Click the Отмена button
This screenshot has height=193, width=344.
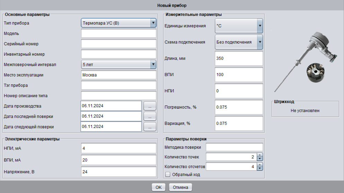pyautogui.click(x=180, y=187)
